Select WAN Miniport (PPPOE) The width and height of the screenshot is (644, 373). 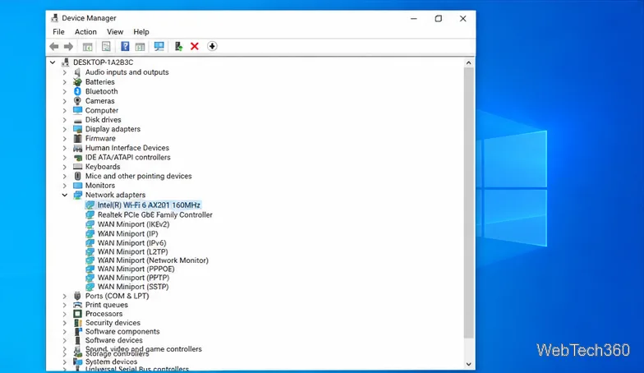pyautogui.click(x=136, y=269)
